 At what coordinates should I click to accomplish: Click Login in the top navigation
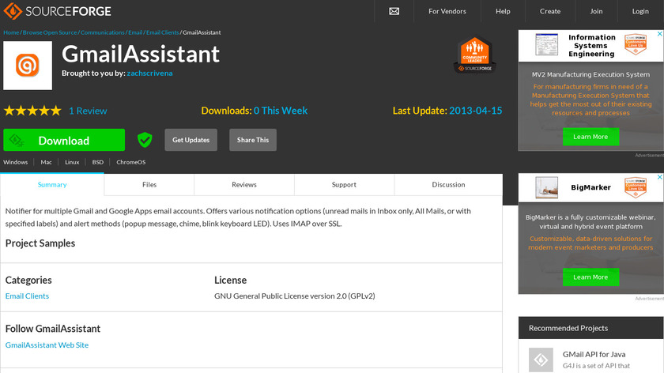(640, 11)
